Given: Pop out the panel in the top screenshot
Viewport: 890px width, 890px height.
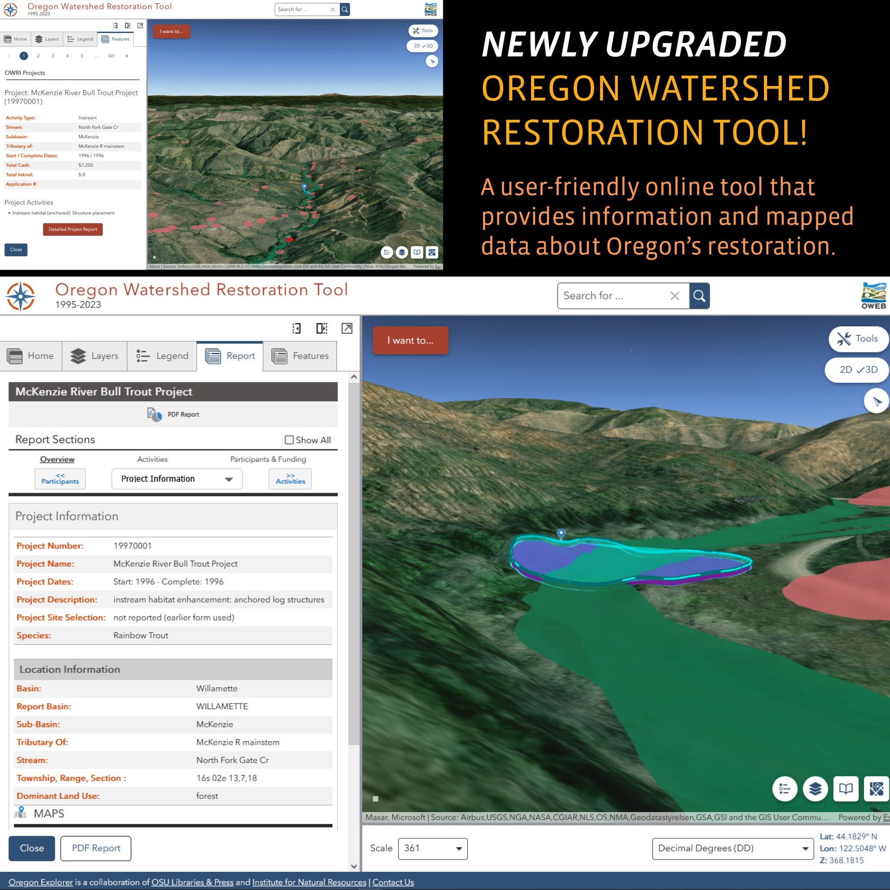Looking at the screenshot, I should [x=140, y=26].
